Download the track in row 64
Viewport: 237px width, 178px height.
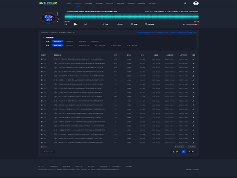pyautogui.click(x=193, y=97)
